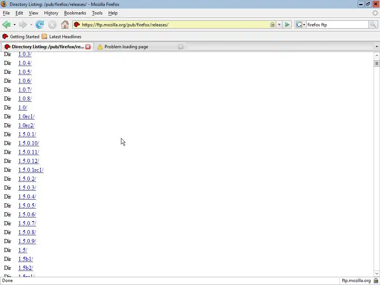Click the scrollbar down arrow
Viewport: 380px width, 285px height.
[377, 273]
